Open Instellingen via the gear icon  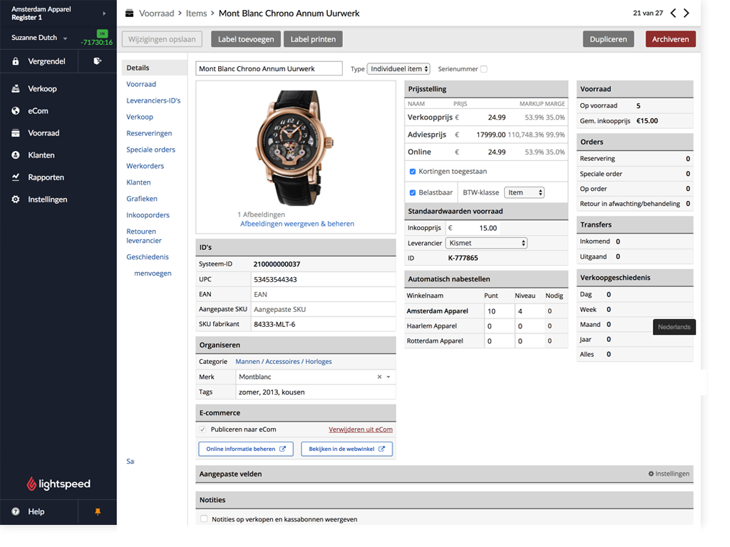[x=15, y=199]
